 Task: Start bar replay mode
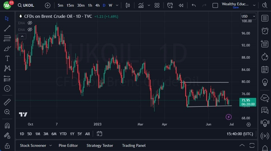tap(181, 5)
